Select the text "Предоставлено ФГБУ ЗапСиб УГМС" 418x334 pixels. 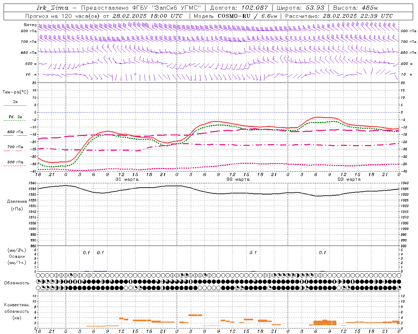coord(141,8)
